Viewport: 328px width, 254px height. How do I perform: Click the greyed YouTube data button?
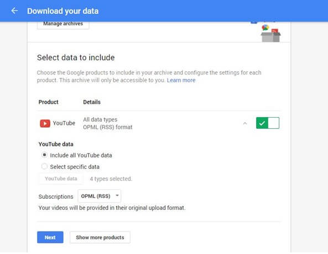tap(61, 178)
